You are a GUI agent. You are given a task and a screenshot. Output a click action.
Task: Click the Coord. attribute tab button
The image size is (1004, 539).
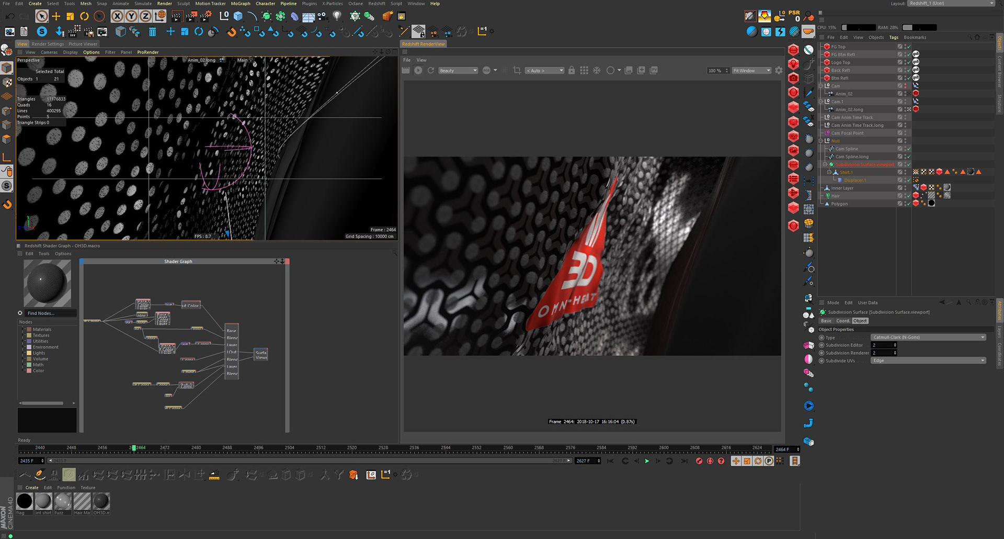tap(843, 321)
